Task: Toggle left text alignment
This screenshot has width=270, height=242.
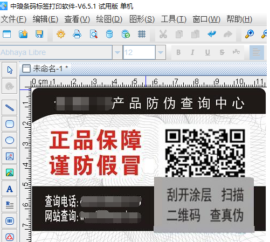Action: click(x=257, y=52)
